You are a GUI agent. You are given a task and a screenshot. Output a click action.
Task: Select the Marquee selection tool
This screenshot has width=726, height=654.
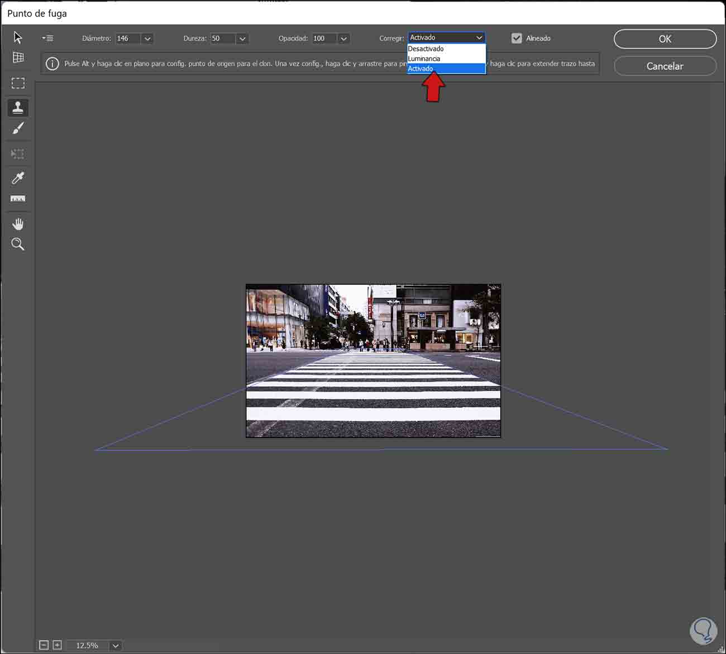(18, 83)
